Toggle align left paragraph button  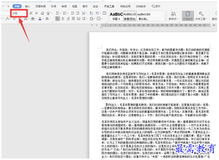(57, 19)
